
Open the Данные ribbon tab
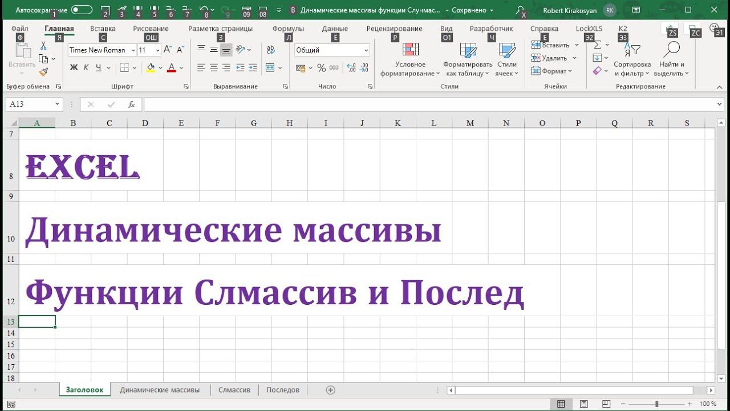pos(335,29)
